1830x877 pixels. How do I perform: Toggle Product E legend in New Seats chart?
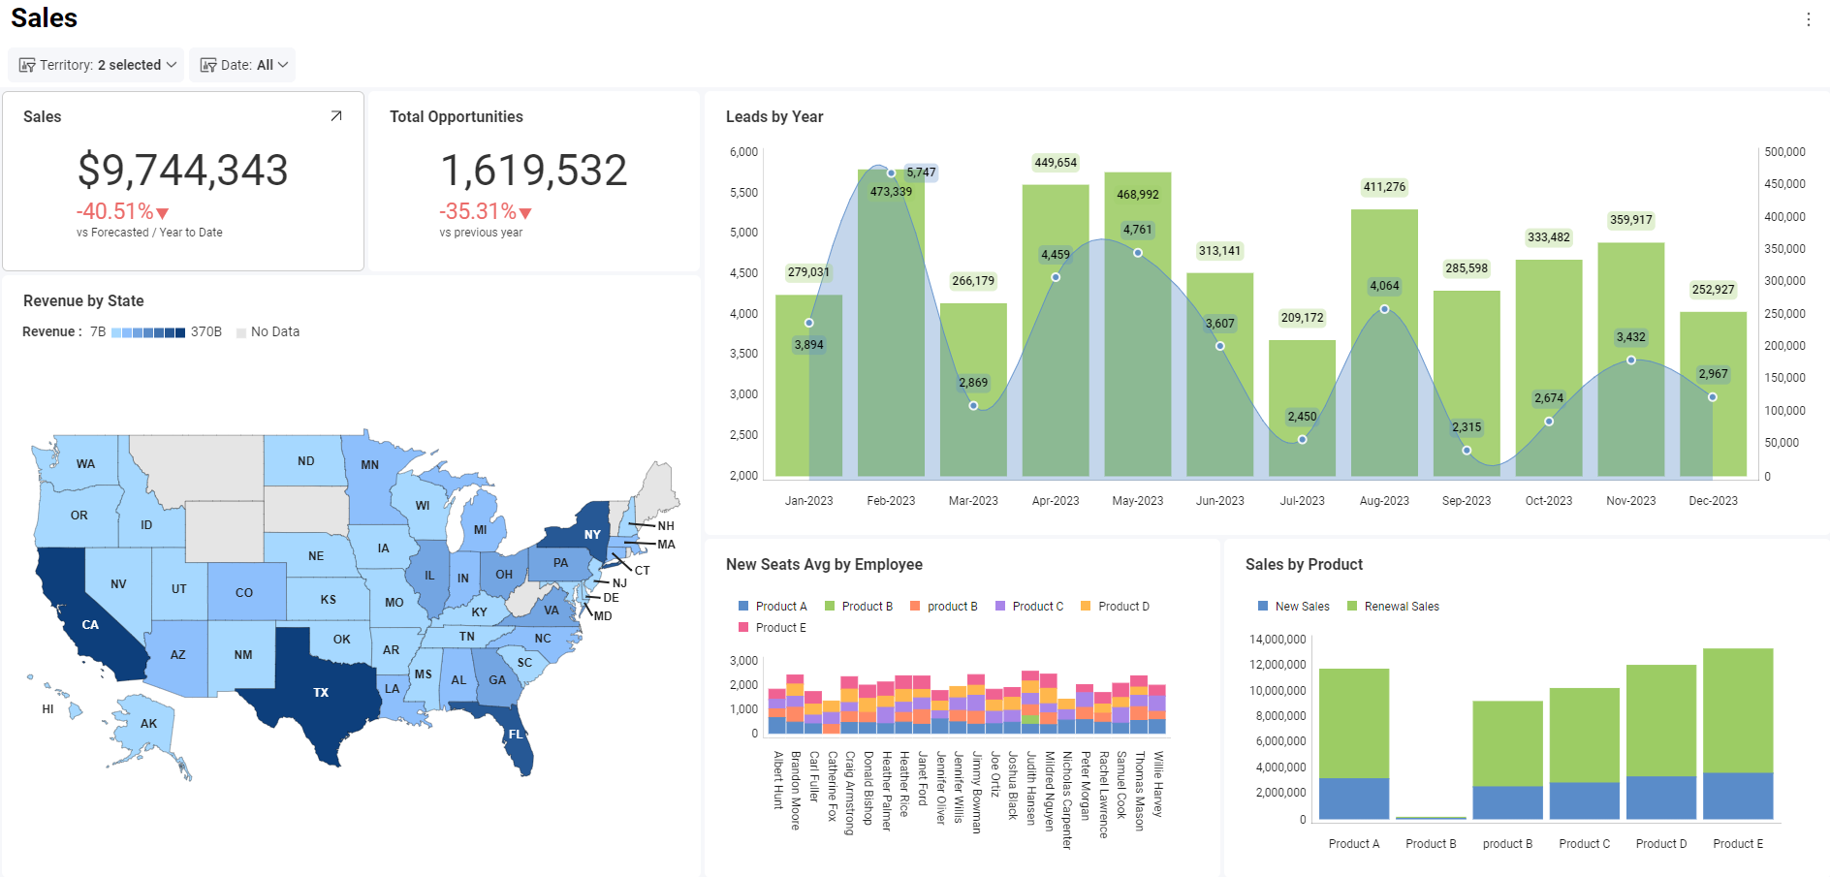click(743, 628)
